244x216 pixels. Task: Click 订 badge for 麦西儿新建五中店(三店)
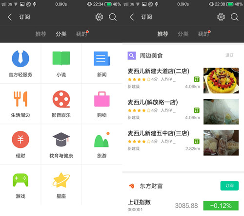(x=197, y=142)
